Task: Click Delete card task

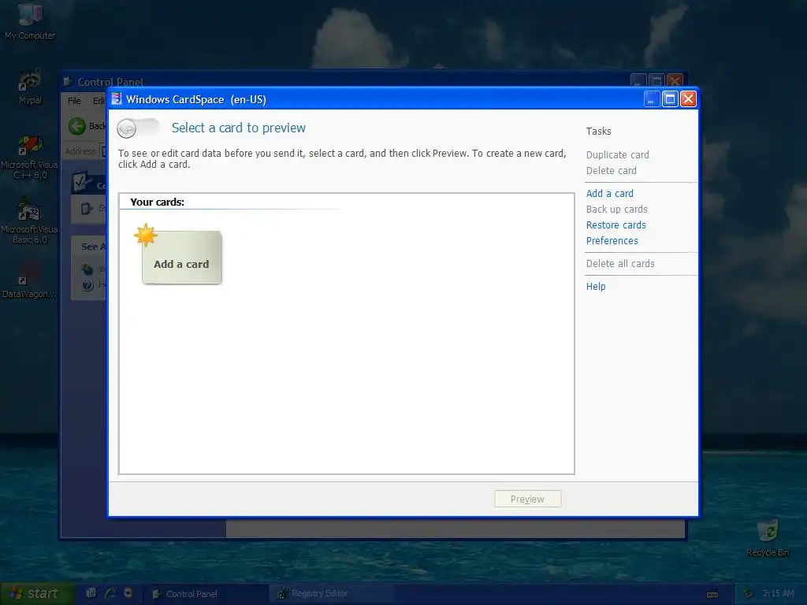Action: point(611,171)
